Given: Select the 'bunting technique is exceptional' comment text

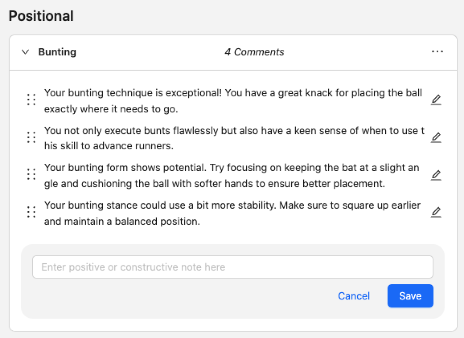Looking at the screenshot, I should 232,101.
